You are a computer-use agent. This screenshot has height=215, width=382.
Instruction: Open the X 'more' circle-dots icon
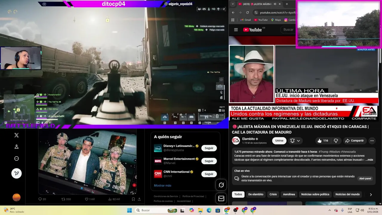[16, 159]
